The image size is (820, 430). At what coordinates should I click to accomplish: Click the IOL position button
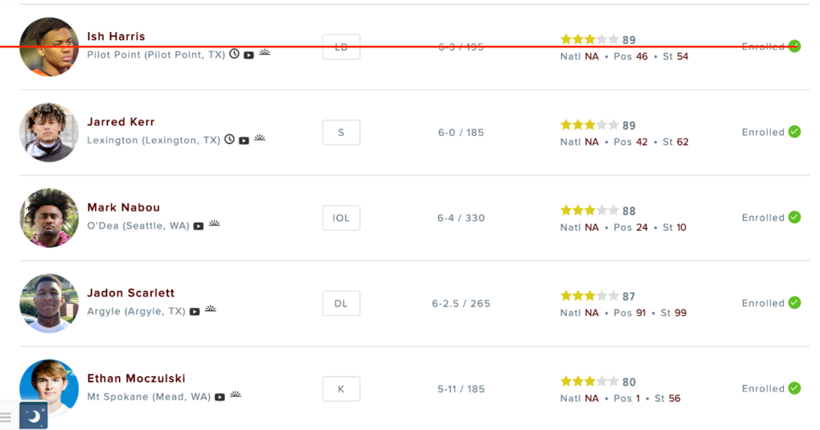[x=341, y=218]
